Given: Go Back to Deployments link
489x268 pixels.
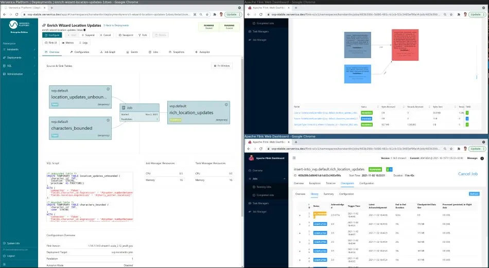Looking at the screenshot, I should point(116,25).
